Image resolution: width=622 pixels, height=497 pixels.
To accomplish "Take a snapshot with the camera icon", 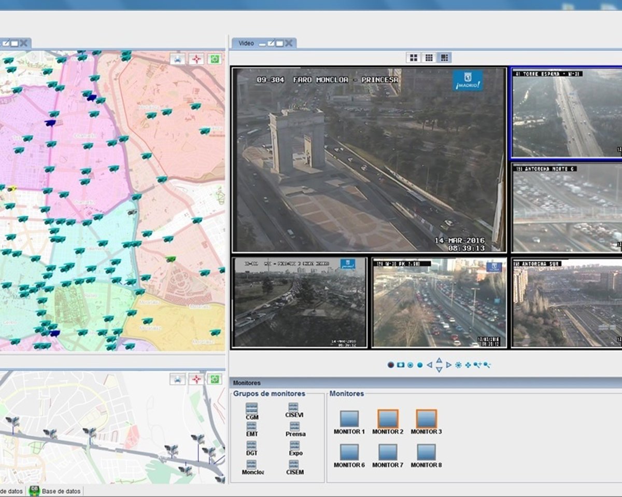I will point(401,365).
